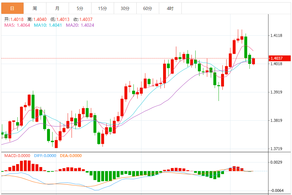Switch to the 周 weekly tab
This screenshot has width=292, height=195.
pyautogui.click(x=35, y=8)
